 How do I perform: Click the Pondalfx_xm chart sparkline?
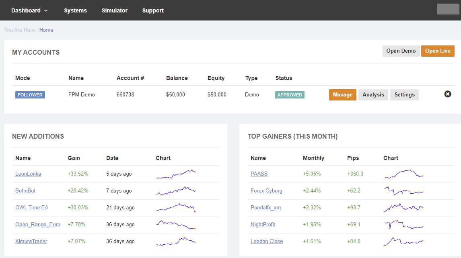pos(403,207)
